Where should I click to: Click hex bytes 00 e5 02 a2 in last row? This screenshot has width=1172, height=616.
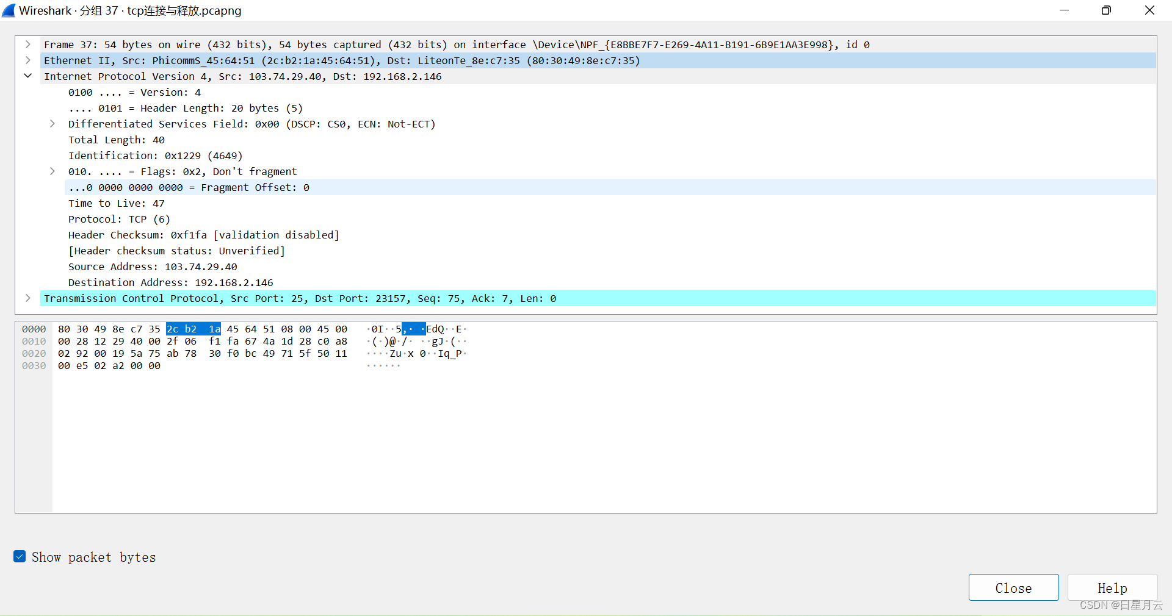tap(91, 365)
